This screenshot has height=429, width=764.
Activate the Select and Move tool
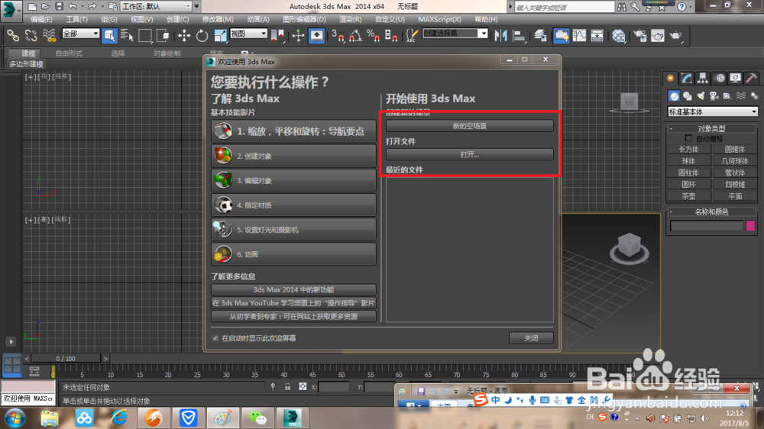click(x=184, y=36)
